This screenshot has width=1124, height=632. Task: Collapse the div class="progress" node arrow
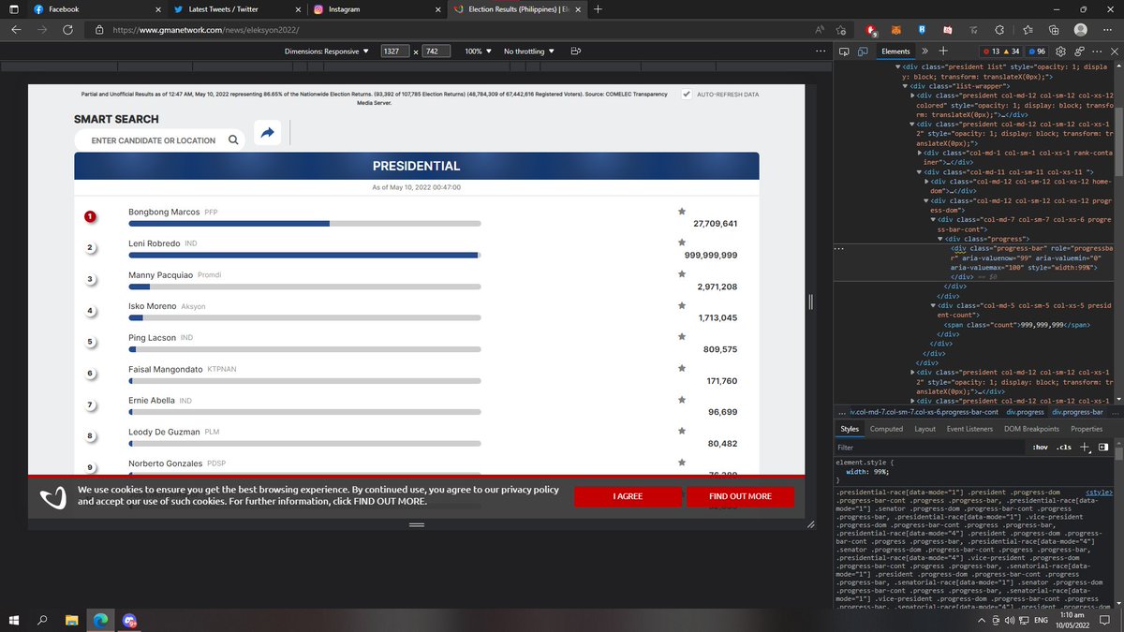pos(939,239)
